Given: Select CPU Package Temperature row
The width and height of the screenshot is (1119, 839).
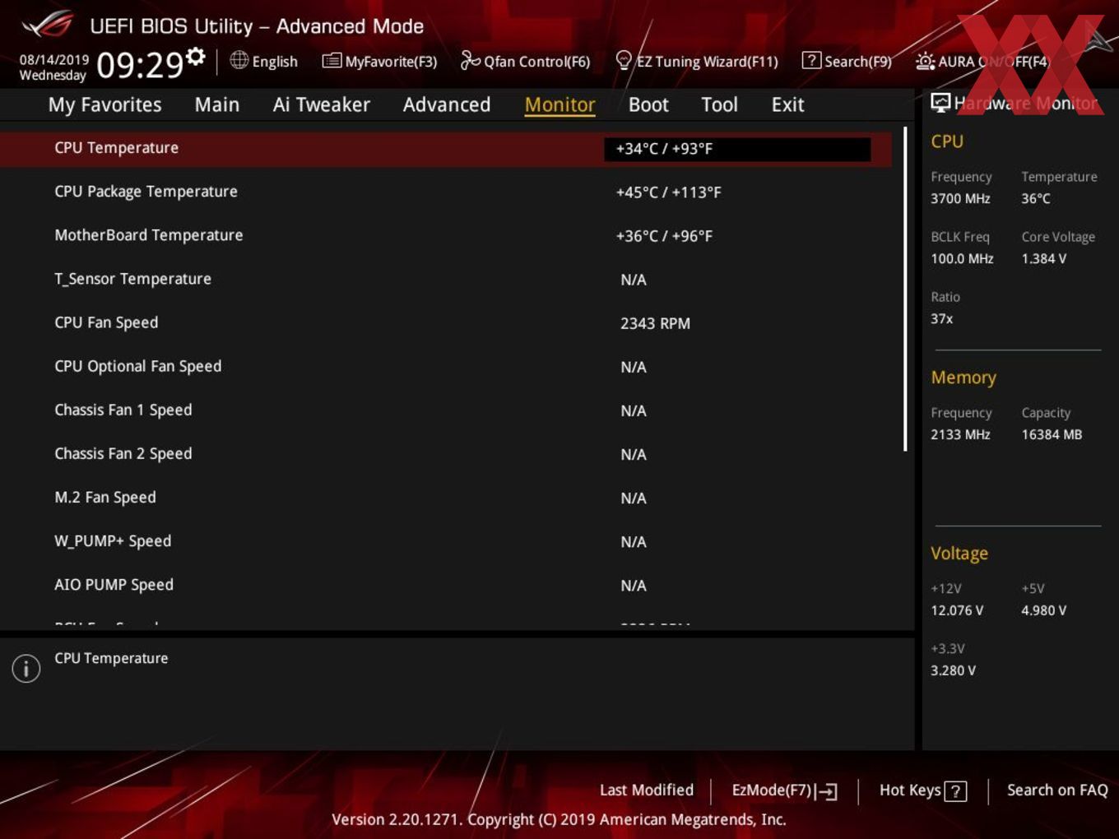Looking at the screenshot, I should (x=446, y=192).
